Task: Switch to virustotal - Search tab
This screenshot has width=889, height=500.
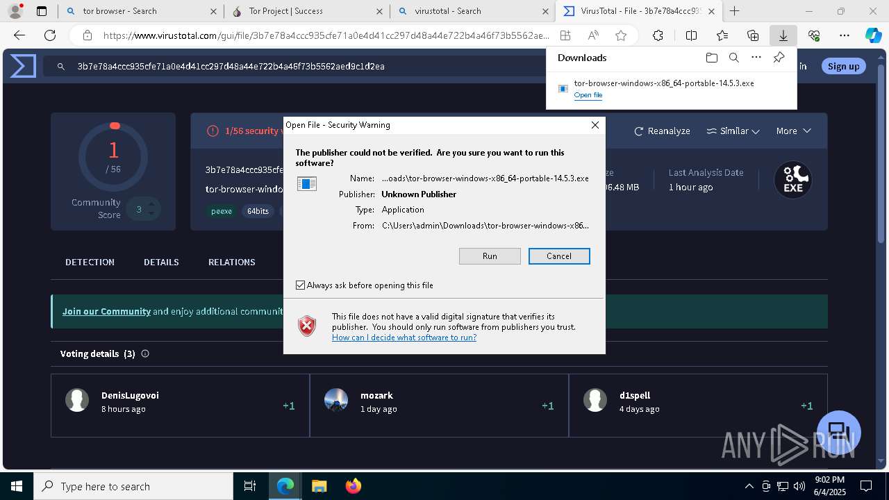Action: point(472,11)
